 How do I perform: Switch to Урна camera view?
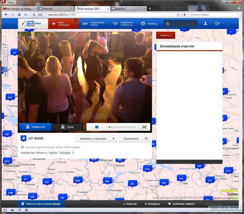[x=67, y=127]
